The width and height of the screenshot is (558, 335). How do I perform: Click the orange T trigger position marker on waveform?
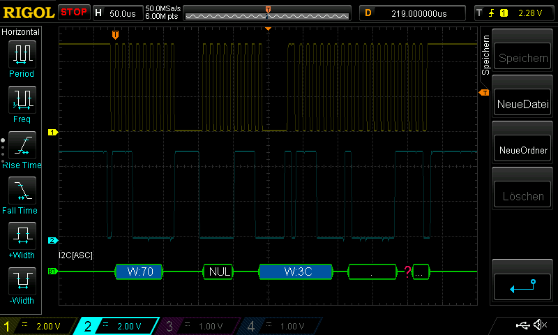[115, 34]
